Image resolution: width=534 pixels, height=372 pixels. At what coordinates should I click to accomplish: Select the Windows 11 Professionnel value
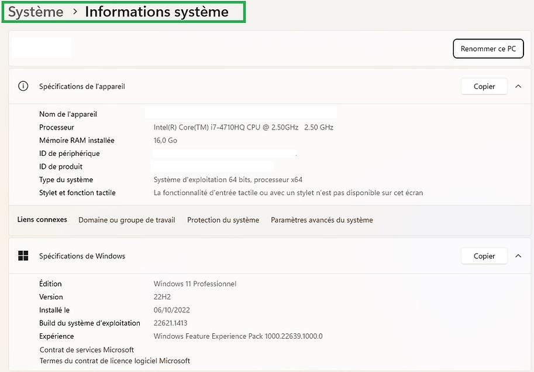coord(195,284)
